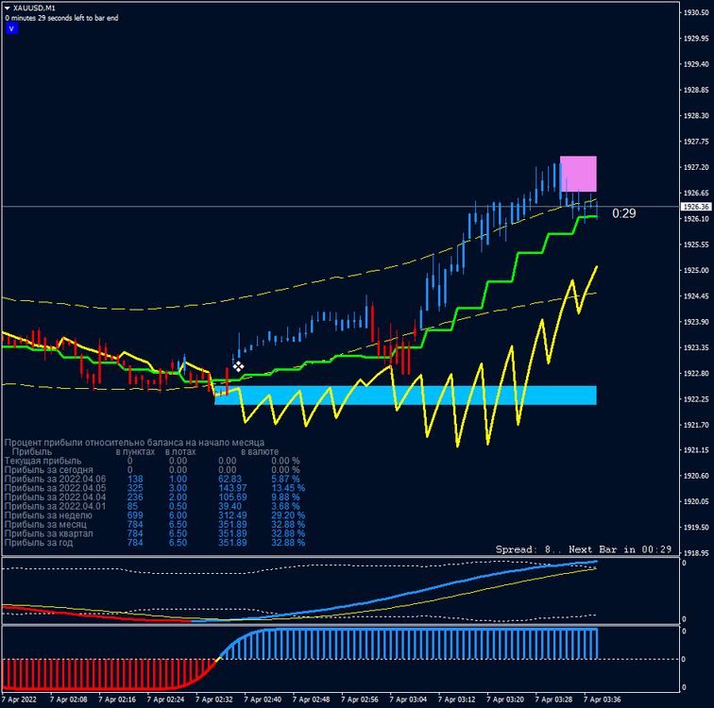Click the XAUUSD,M1 chart title
The image size is (714, 708).
34,8
